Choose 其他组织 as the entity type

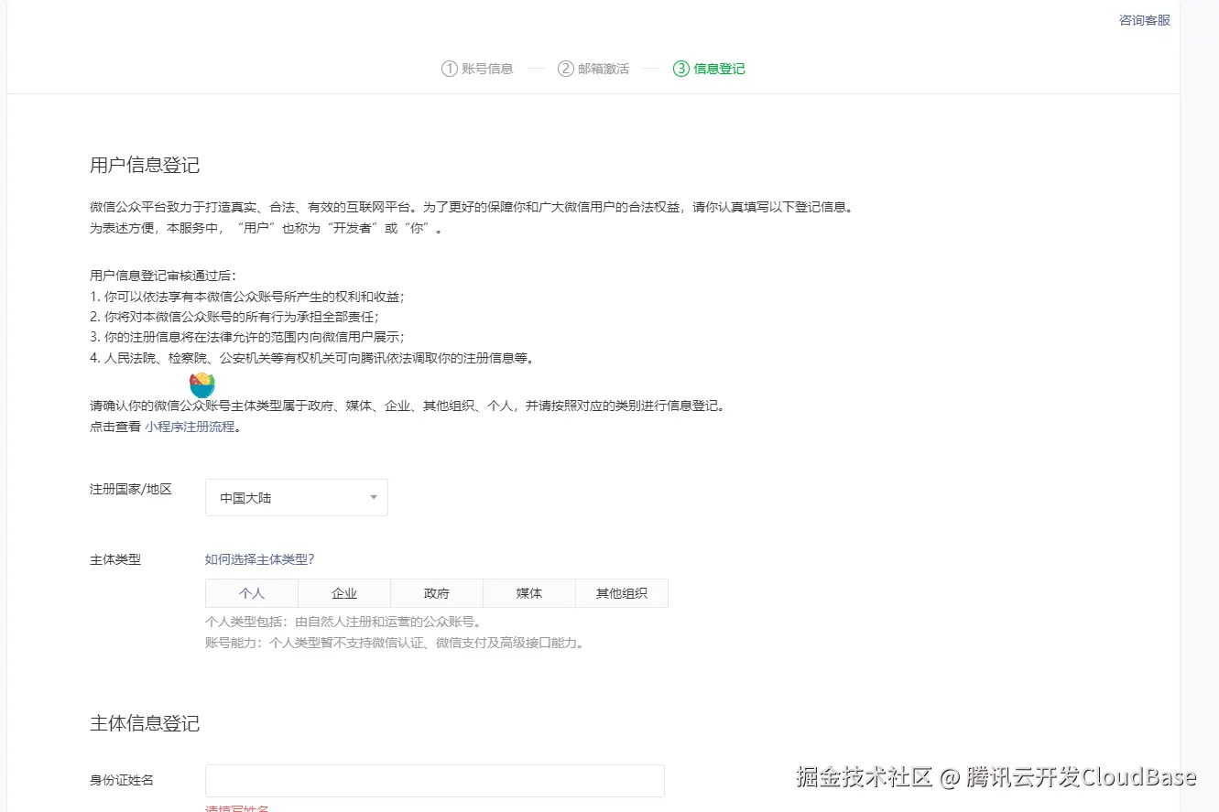[x=622, y=593]
